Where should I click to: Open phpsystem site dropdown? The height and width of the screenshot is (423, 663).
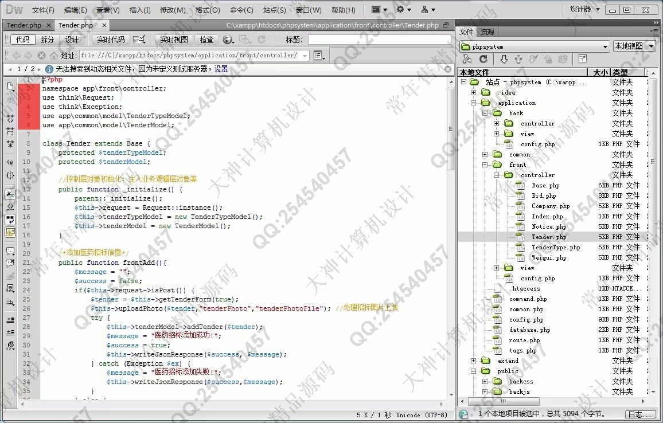535,46
